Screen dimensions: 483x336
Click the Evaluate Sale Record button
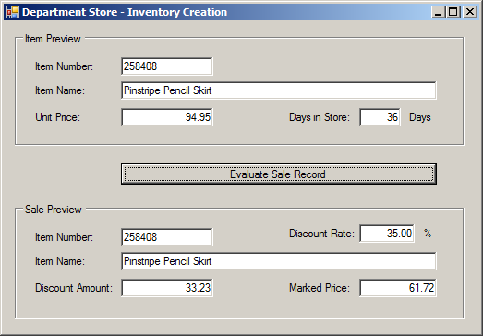(279, 174)
